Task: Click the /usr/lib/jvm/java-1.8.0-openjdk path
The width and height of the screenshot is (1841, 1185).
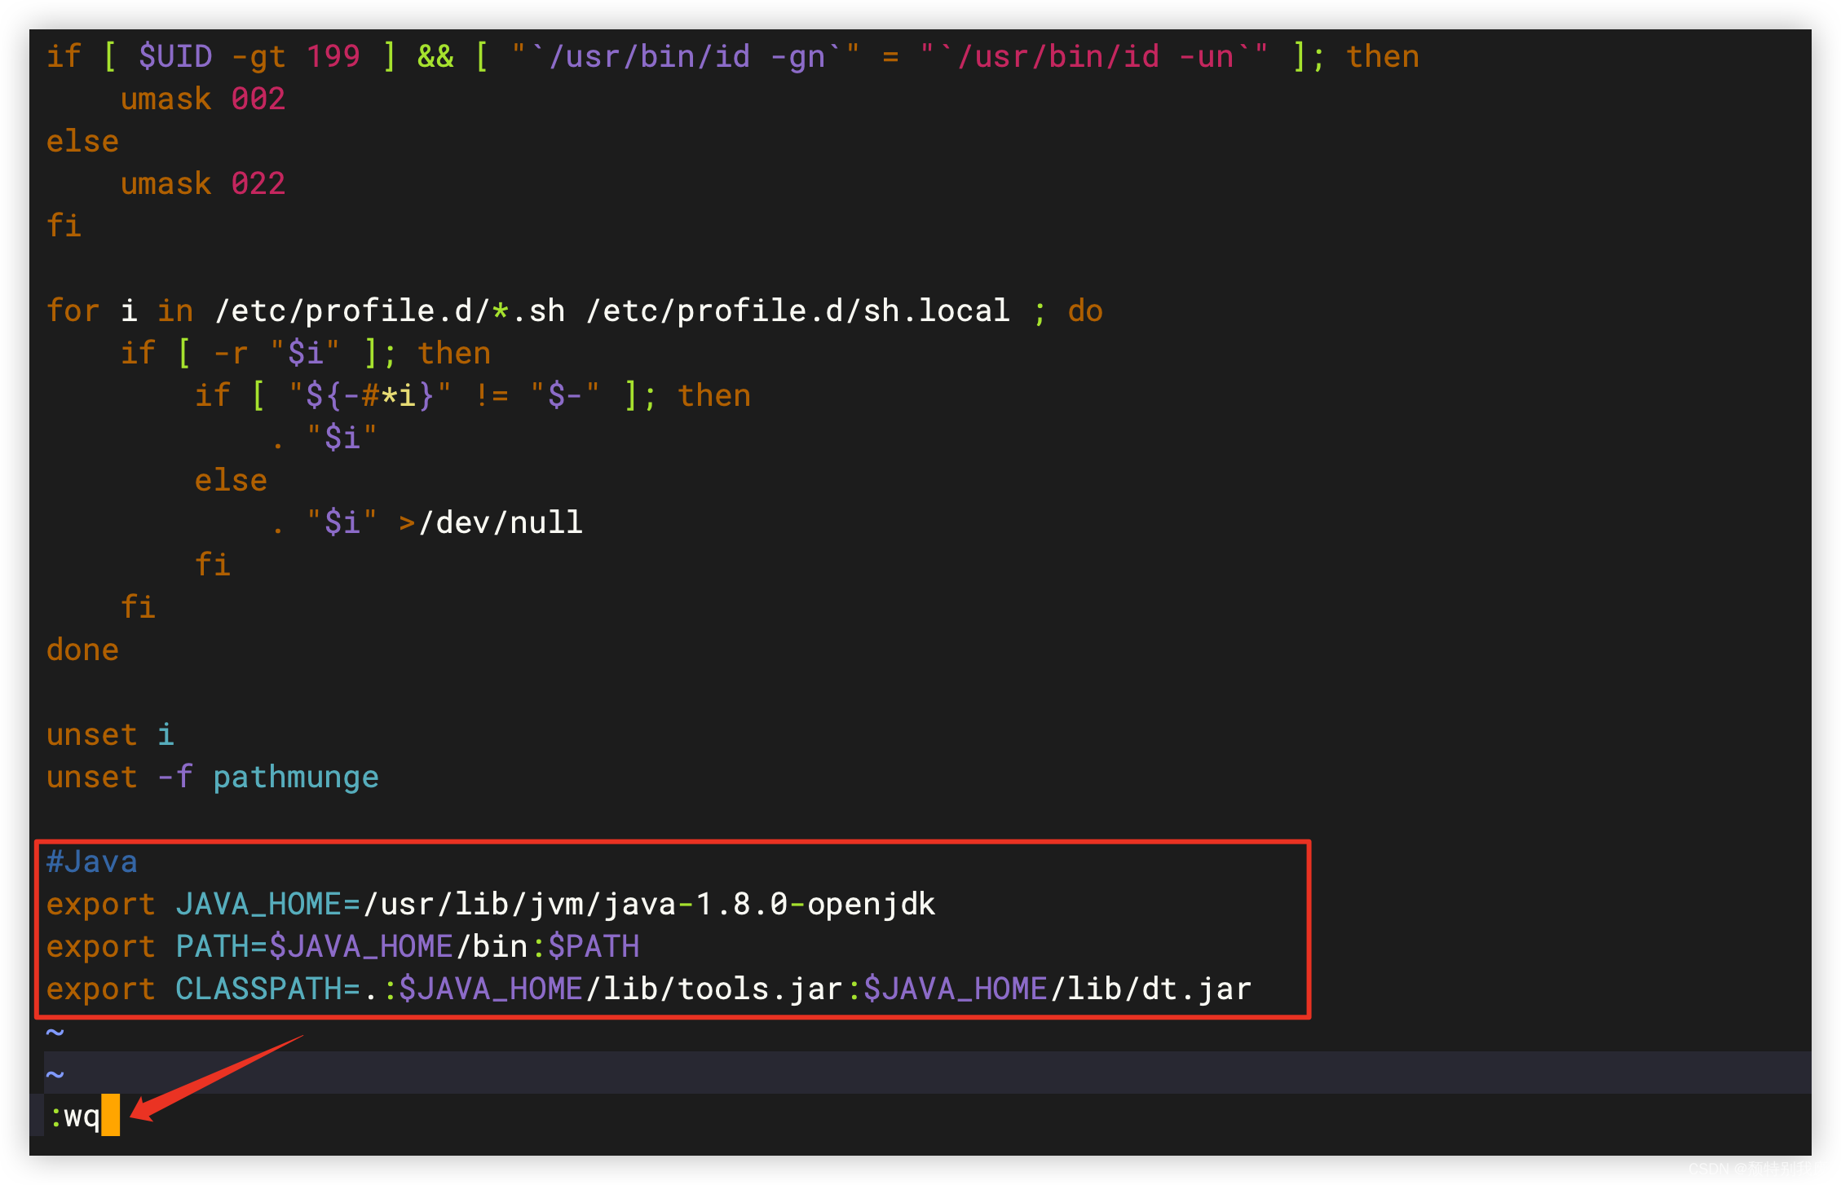Action: tap(649, 905)
